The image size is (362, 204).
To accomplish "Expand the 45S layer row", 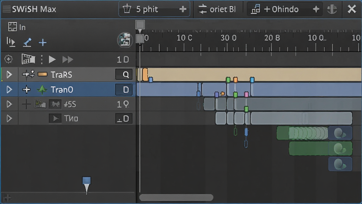I will (x=9, y=104).
